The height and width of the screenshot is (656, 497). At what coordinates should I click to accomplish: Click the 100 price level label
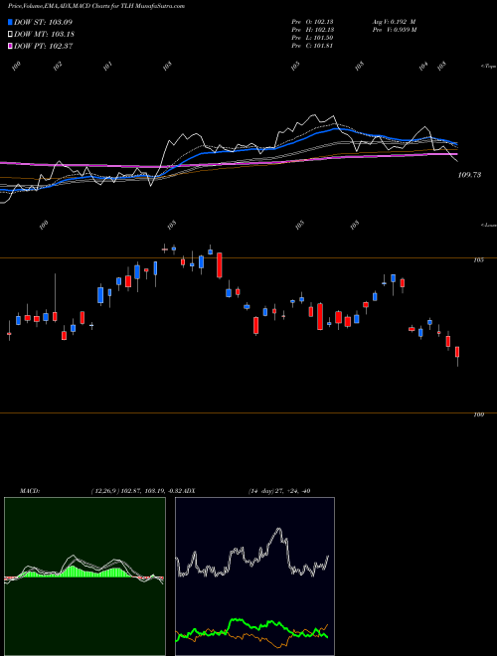coord(478,414)
